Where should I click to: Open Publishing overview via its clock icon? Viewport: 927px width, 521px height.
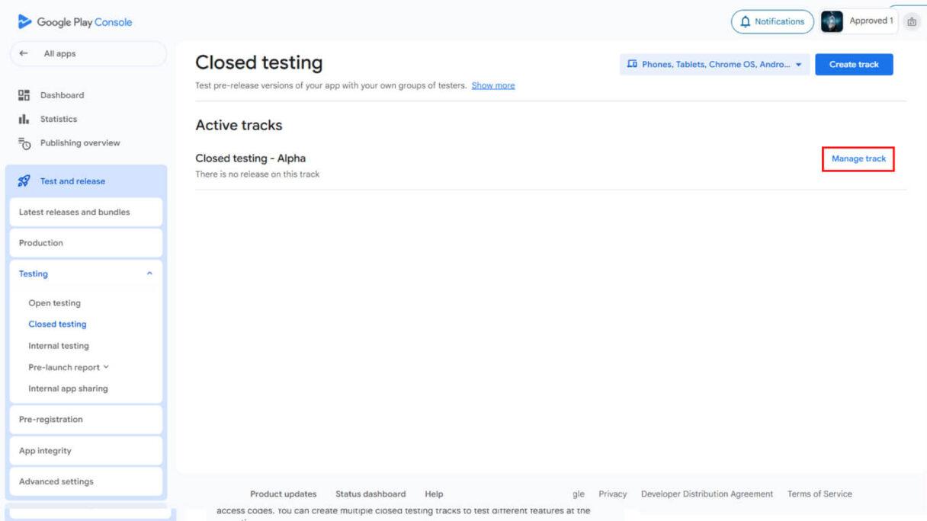[x=26, y=142]
